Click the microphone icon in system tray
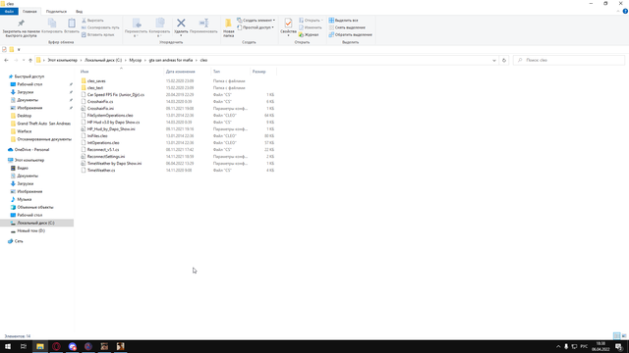629x353 pixels. (566, 346)
